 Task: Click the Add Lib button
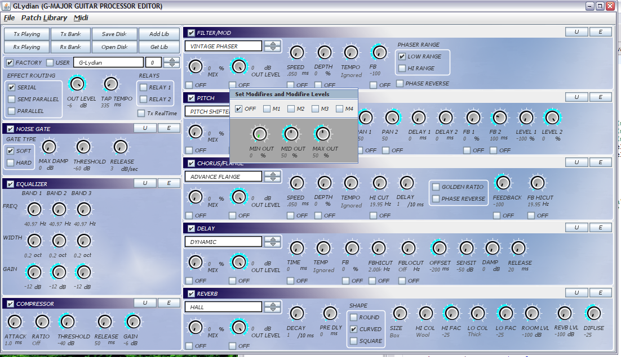pos(159,34)
